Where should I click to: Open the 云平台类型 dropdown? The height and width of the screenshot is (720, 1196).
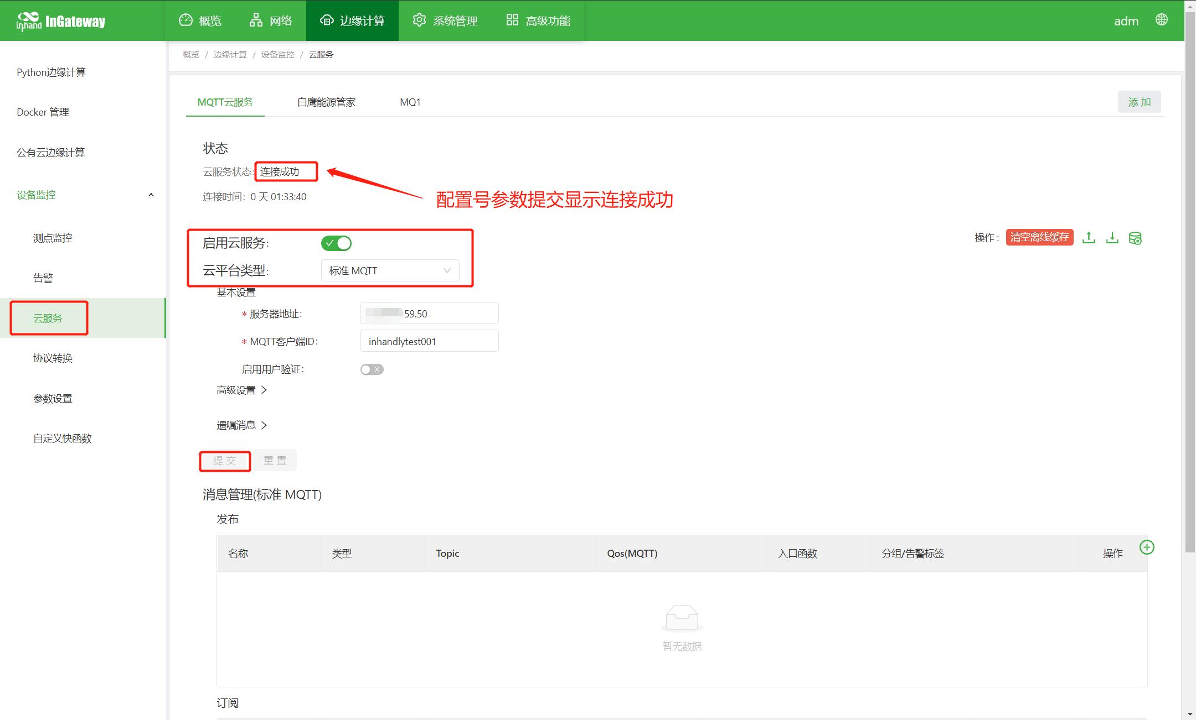tap(390, 270)
